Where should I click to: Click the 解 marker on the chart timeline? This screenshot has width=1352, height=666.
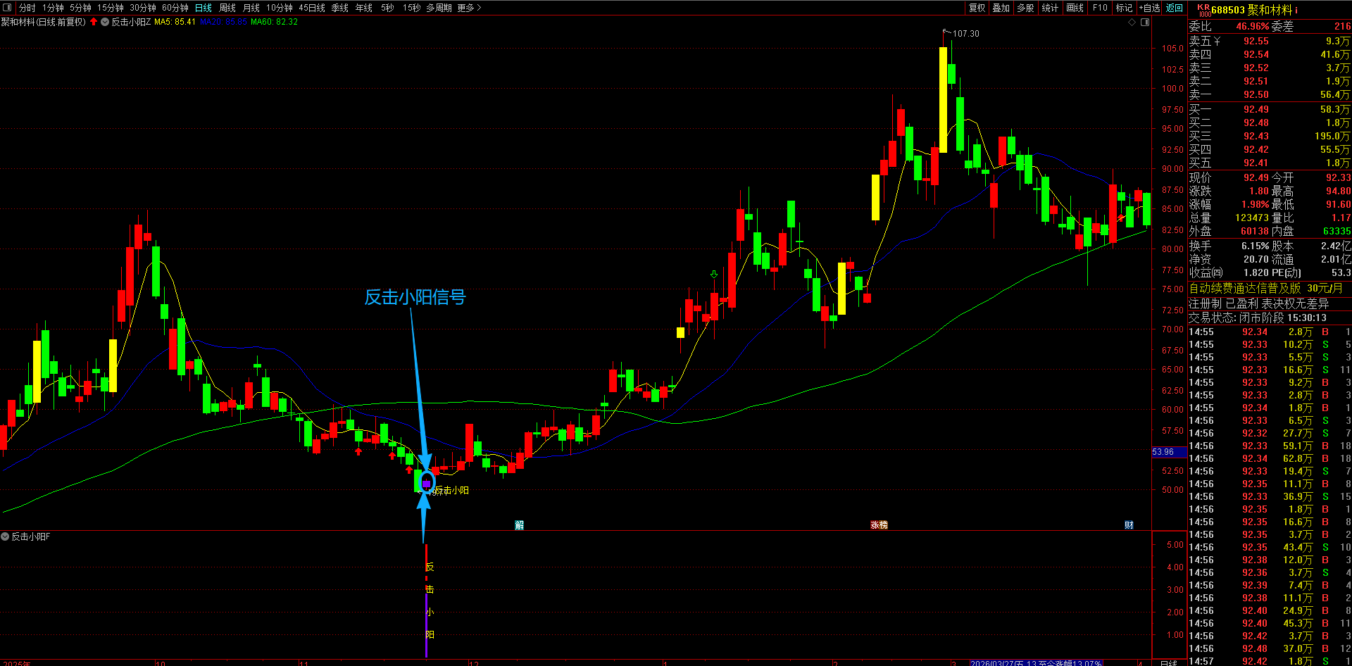tap(519, 525)
